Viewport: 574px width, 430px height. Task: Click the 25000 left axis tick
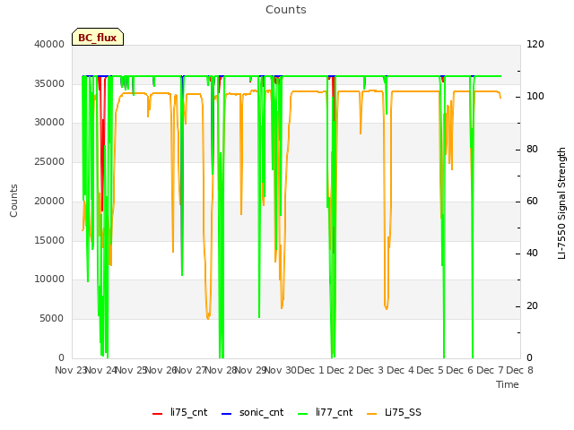[x=49, y=161]
